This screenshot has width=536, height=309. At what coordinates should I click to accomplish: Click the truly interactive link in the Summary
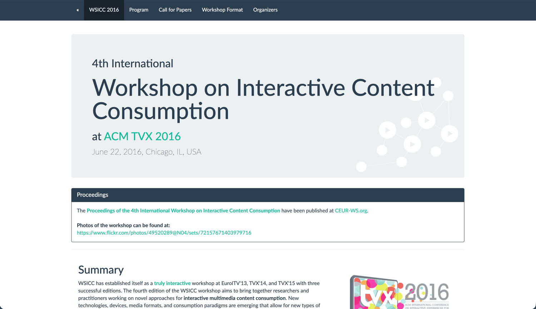tap(172, 283)
